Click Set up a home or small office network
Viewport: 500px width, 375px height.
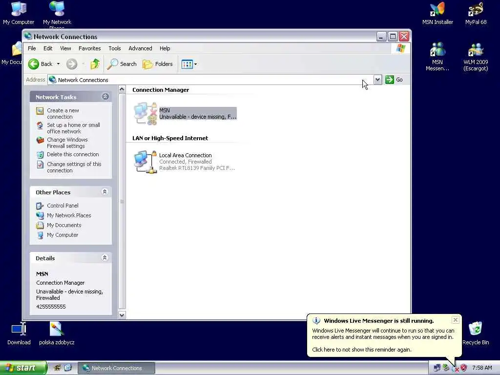pyautogui.click(x=73, y=128)
